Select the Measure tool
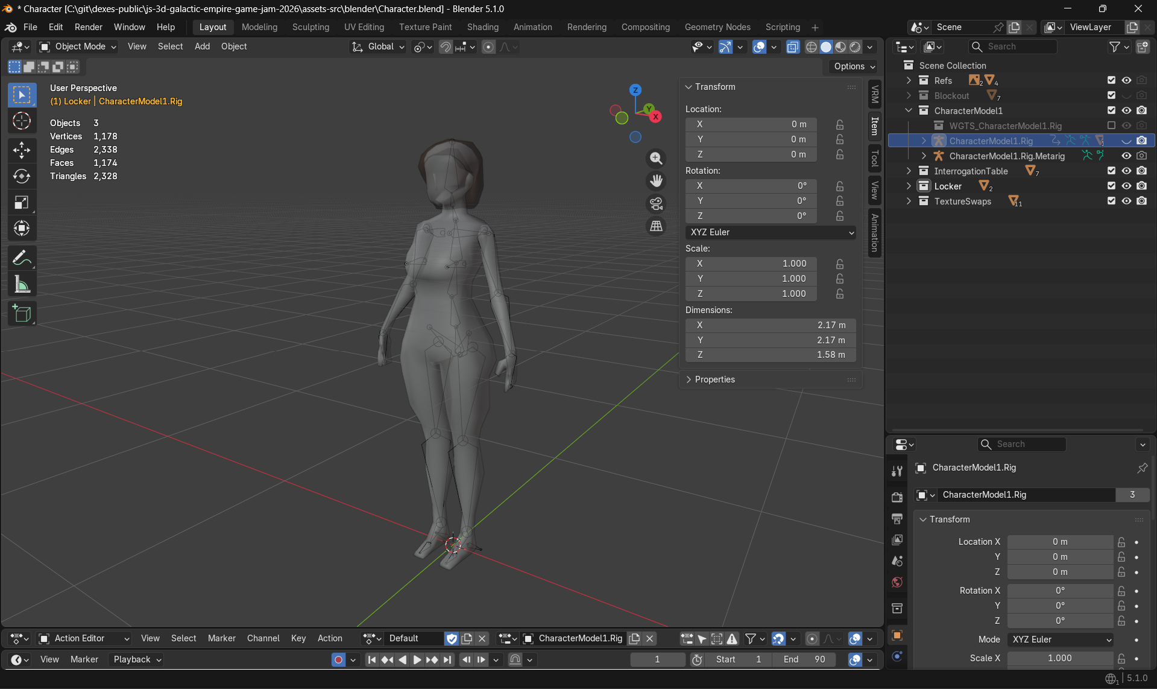This screenshot has height=689, width=1157. [x=22, y=284]
